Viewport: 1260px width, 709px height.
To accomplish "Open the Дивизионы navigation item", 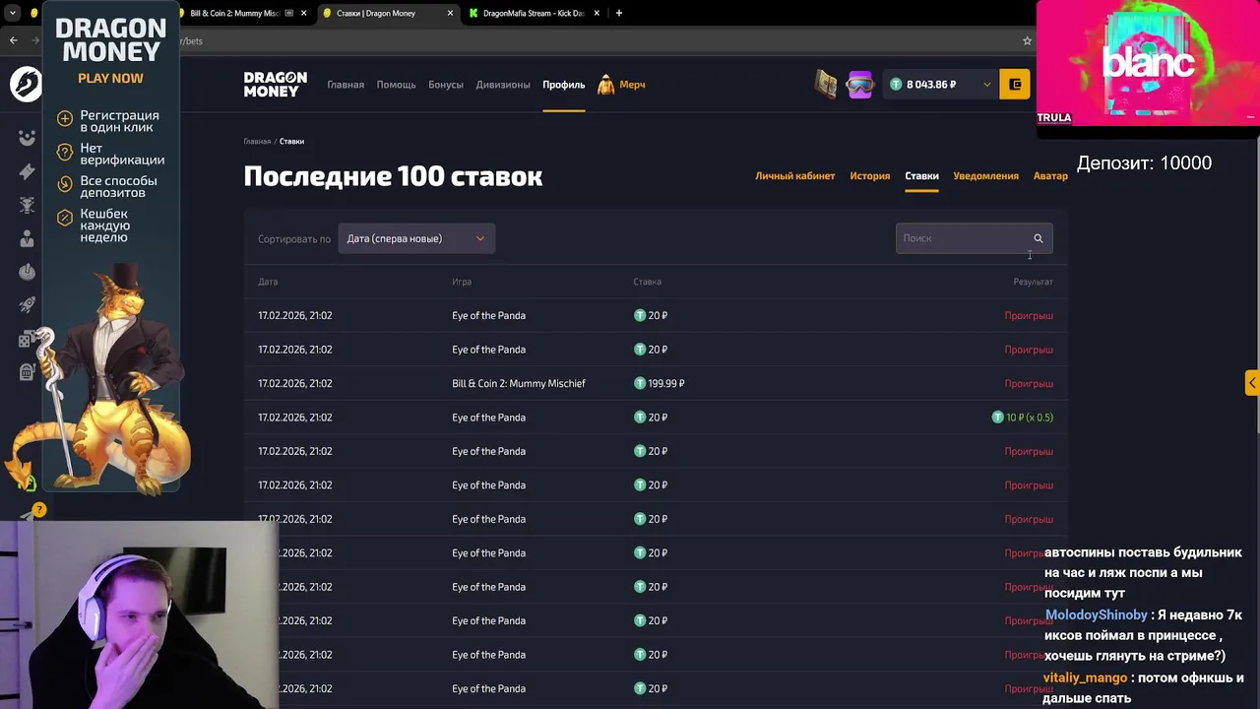I will (x=503, y=85).
